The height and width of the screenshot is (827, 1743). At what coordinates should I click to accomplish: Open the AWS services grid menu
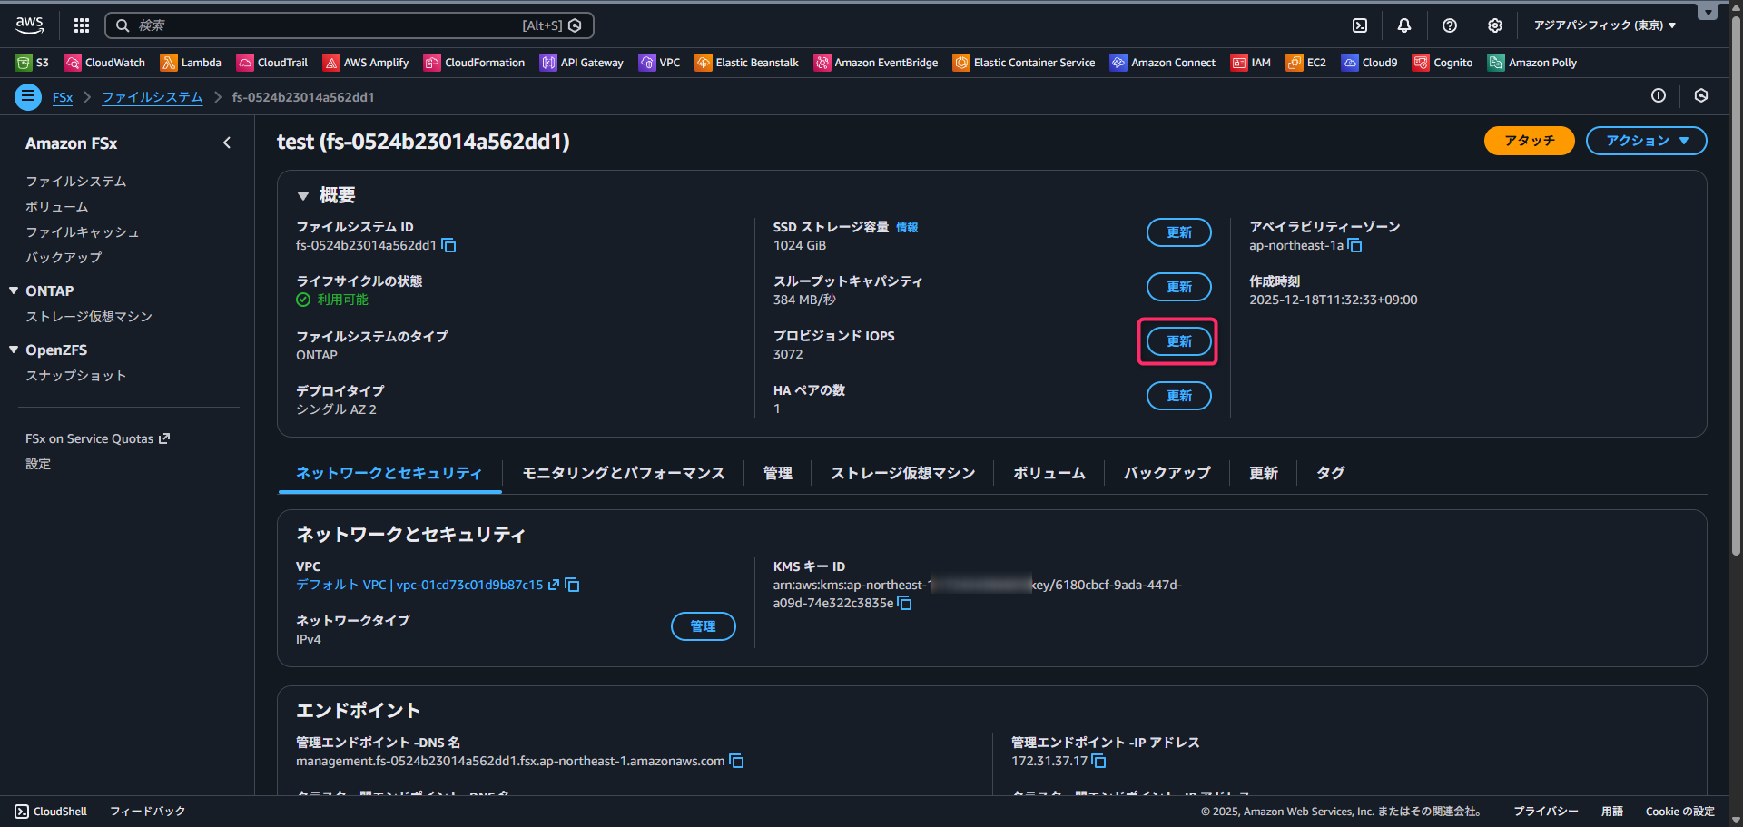(x=82, y=25)
